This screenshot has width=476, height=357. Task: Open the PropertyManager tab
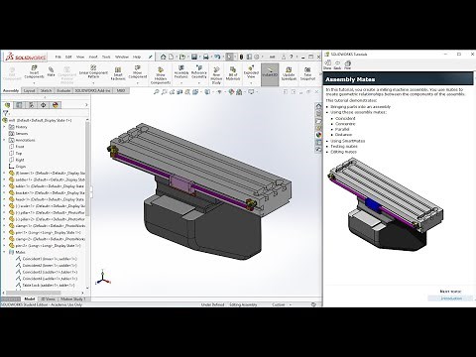click(19, 105)
